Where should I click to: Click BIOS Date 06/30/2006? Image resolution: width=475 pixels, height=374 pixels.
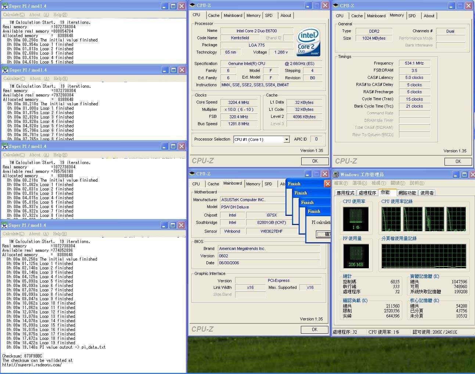269,263
